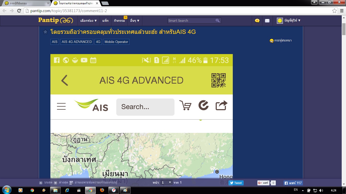Image resolution: width=346 pixels, height=194 pixels.
Task: Click the forward button in Chrome
Action: 12,11
